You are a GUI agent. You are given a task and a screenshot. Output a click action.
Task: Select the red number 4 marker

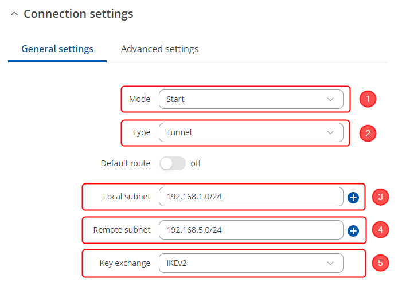(380, 230)
